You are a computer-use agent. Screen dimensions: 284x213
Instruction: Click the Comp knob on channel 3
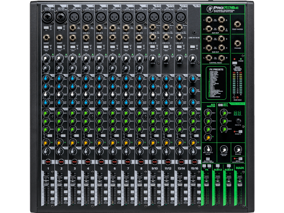[x=72, y=68]
